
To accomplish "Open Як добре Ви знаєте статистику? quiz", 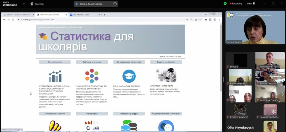I will pos(166,114).
